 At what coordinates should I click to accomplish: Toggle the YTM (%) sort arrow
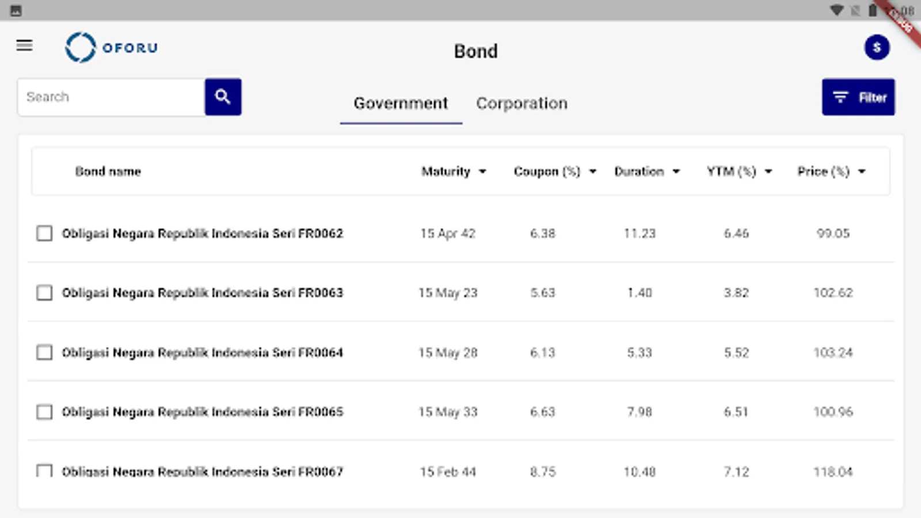(x=768, y=172)
